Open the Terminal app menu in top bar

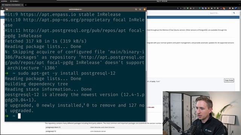(x=15, y=1)
